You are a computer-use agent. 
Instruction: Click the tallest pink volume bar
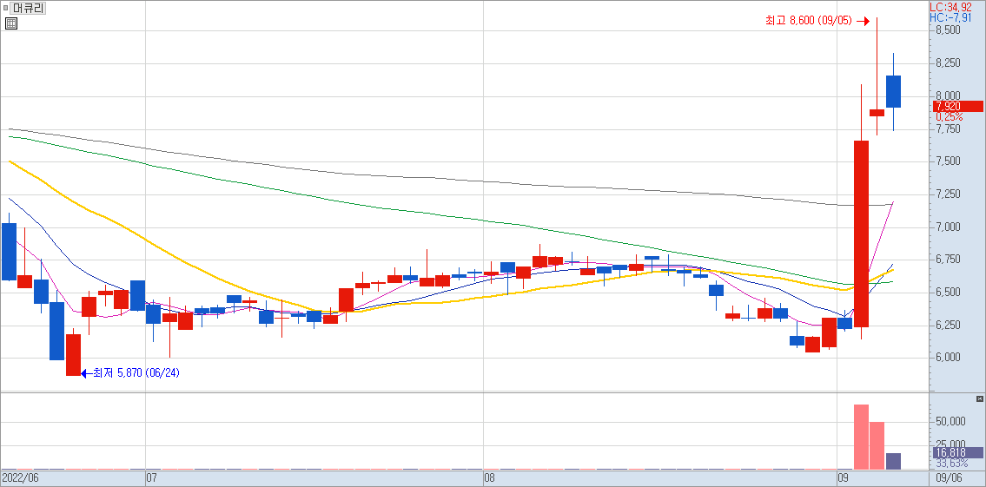pyautogui.click(x=862, y=437)
